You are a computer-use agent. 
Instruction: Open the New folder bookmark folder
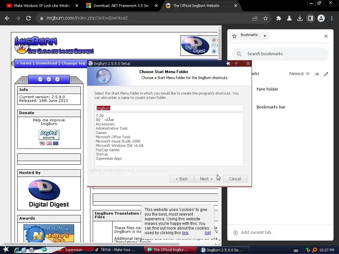coord(267,89)
